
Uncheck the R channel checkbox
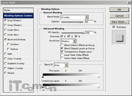(62, 36)
